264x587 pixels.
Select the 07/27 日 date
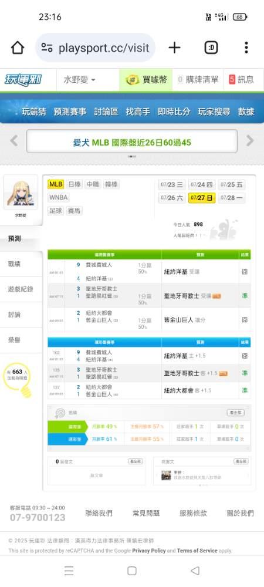(202, 198)
